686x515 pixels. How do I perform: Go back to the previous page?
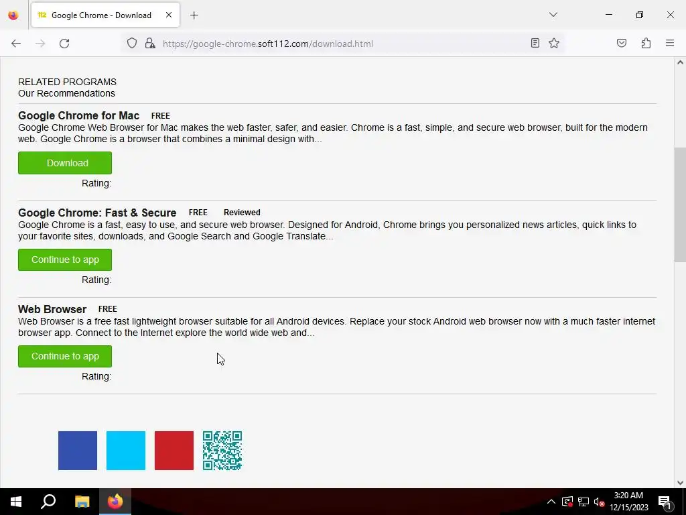click(x=16, y=44)
